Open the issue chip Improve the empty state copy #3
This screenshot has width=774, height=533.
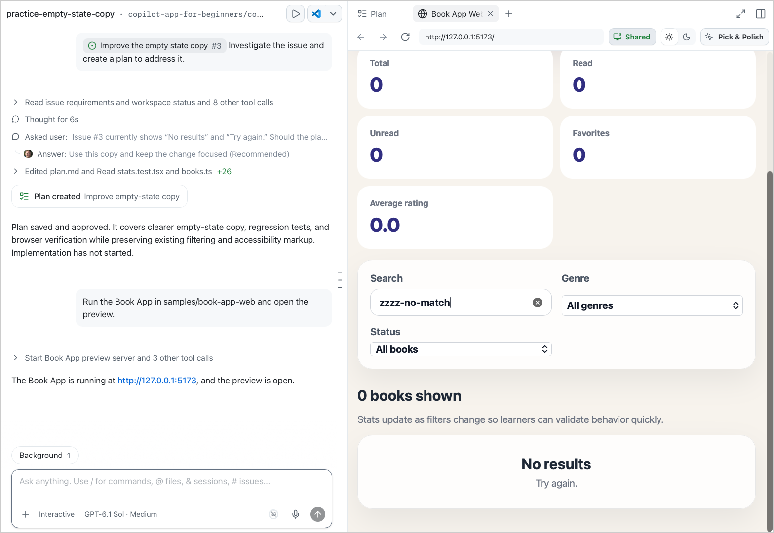[x=155, y=46]
